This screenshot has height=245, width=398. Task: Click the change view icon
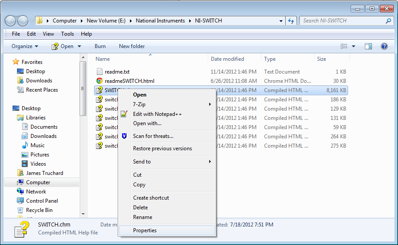tap(344, 46)
